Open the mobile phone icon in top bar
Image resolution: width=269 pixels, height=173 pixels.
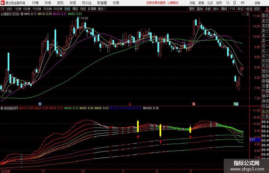[x=235, y=3]
